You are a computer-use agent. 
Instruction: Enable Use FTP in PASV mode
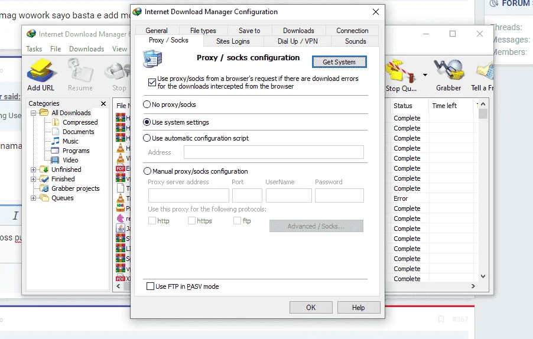point(150,286)
